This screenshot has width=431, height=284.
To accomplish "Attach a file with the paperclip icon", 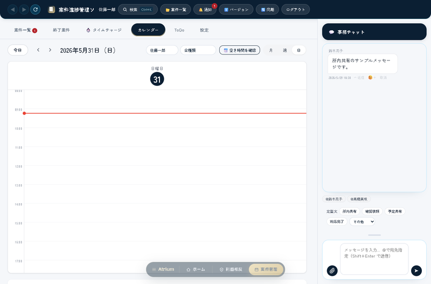I will click(x=332, y=271).
